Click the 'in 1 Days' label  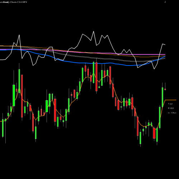(172, 113)
